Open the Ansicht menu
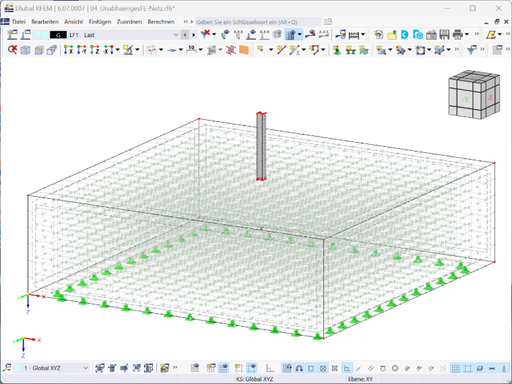The width and height of the screenshot is (512, 384). tap(73, 22)
